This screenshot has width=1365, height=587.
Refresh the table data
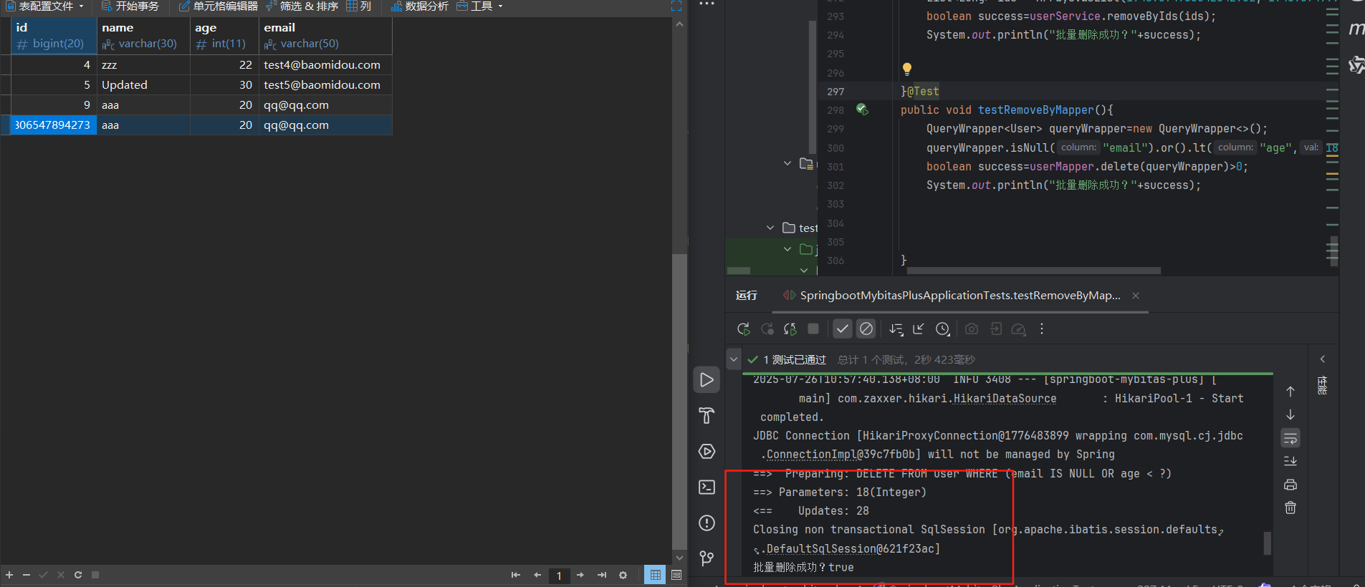(78, 575)
